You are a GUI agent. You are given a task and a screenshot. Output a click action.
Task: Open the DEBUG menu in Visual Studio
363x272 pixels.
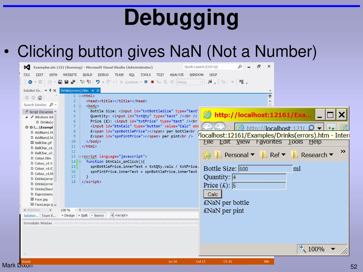pos(103,75)
